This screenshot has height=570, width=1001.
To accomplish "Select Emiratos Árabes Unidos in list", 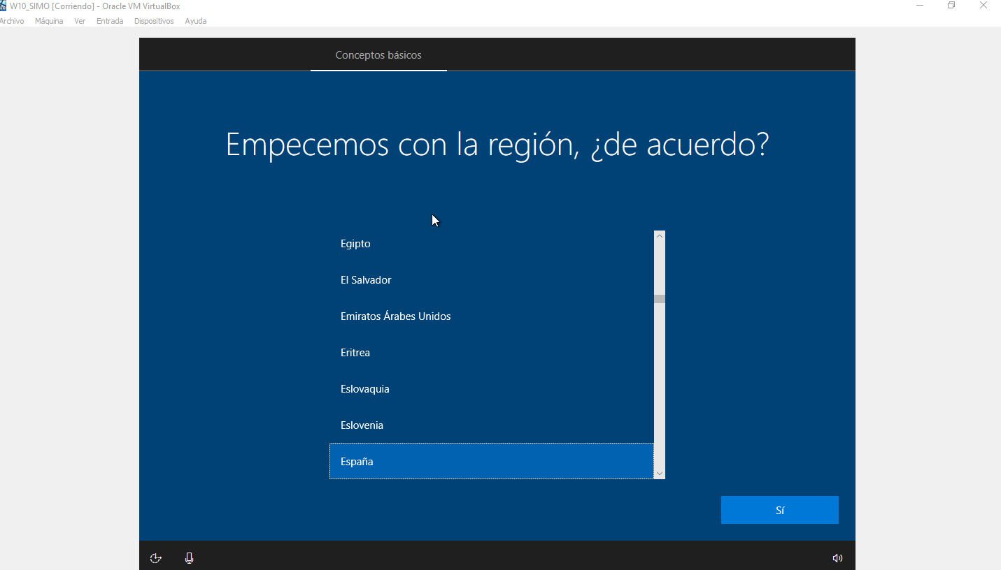I will (395, 316).
